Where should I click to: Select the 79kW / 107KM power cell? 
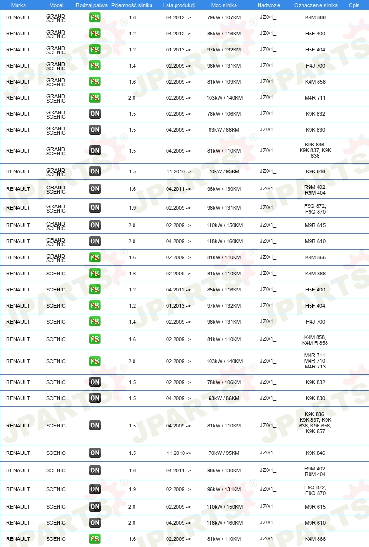(x=224, y=17)
